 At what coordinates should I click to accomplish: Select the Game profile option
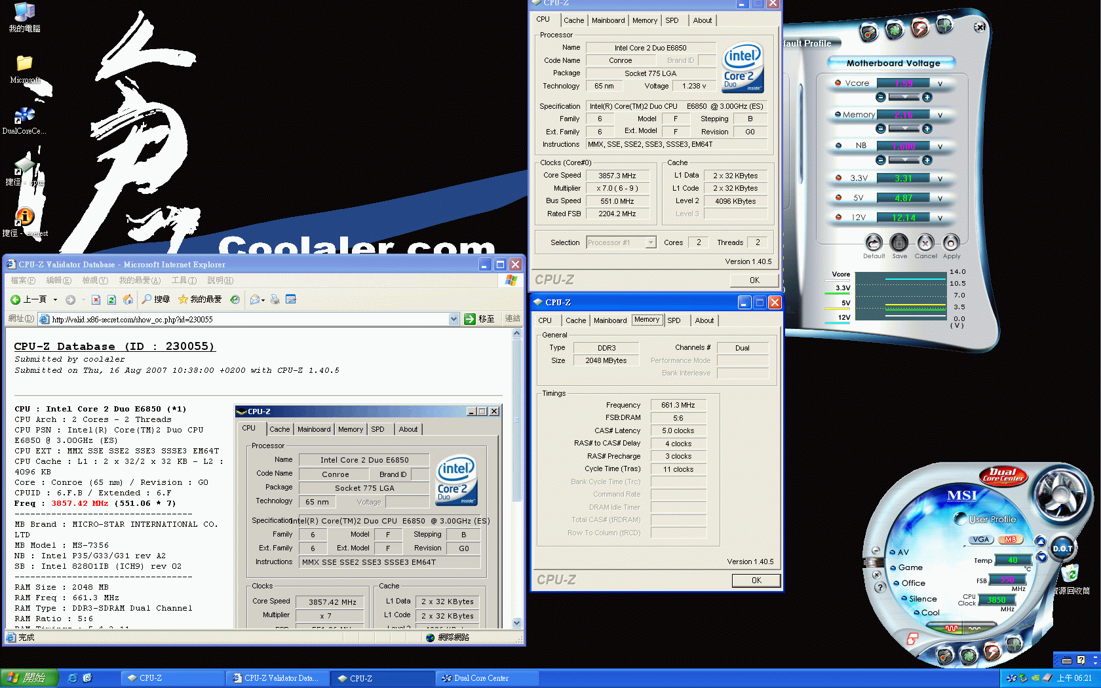[x=908, y=567]
